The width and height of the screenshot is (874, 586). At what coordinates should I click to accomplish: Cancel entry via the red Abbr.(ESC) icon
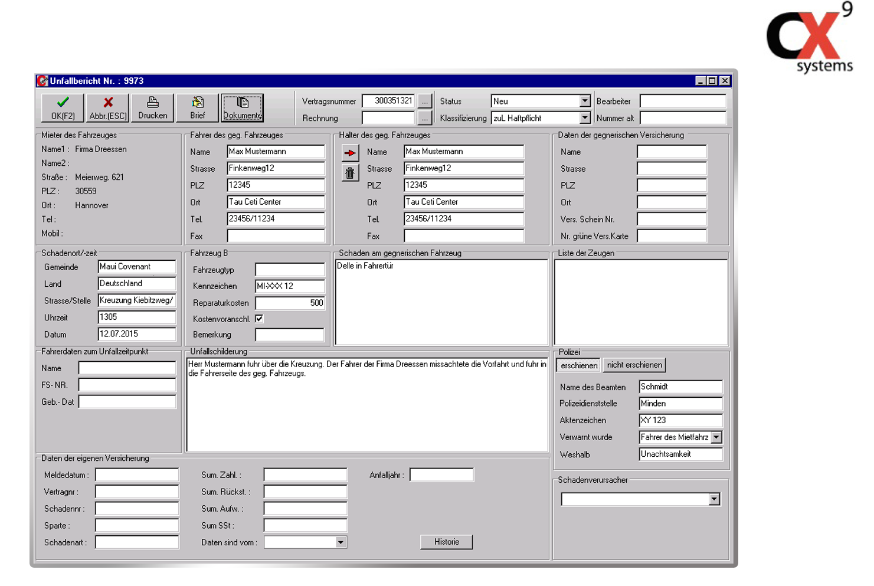point(107,107)
